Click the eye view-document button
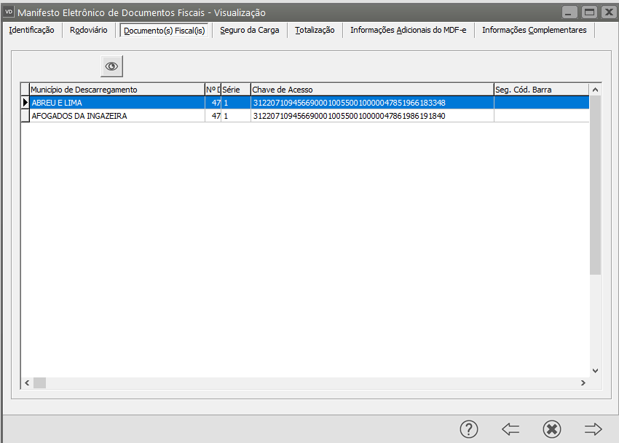 (111, 66)
